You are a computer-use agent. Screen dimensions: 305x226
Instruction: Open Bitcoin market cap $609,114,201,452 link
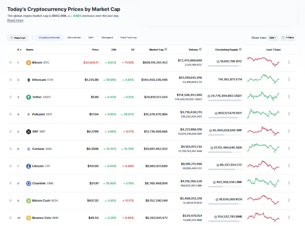[x=155, y=62]
